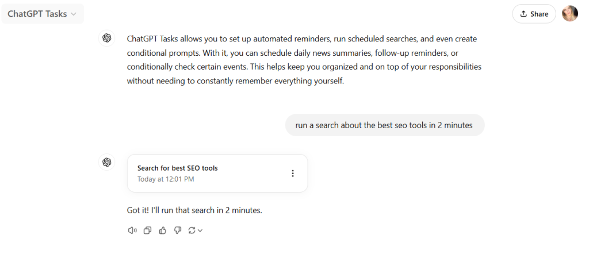Viewport: 589px width, 261px height.
Task: Open the three-dot menu on the task card
Action: pyautogui.click(x=292, y=174)
